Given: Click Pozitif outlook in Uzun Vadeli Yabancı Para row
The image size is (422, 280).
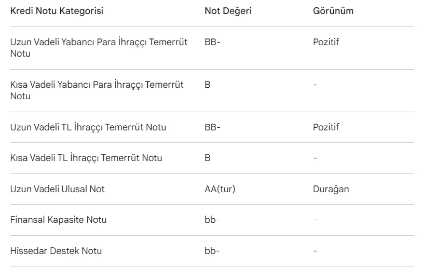Looking at the screenshot, I should [x=326, y=42].
